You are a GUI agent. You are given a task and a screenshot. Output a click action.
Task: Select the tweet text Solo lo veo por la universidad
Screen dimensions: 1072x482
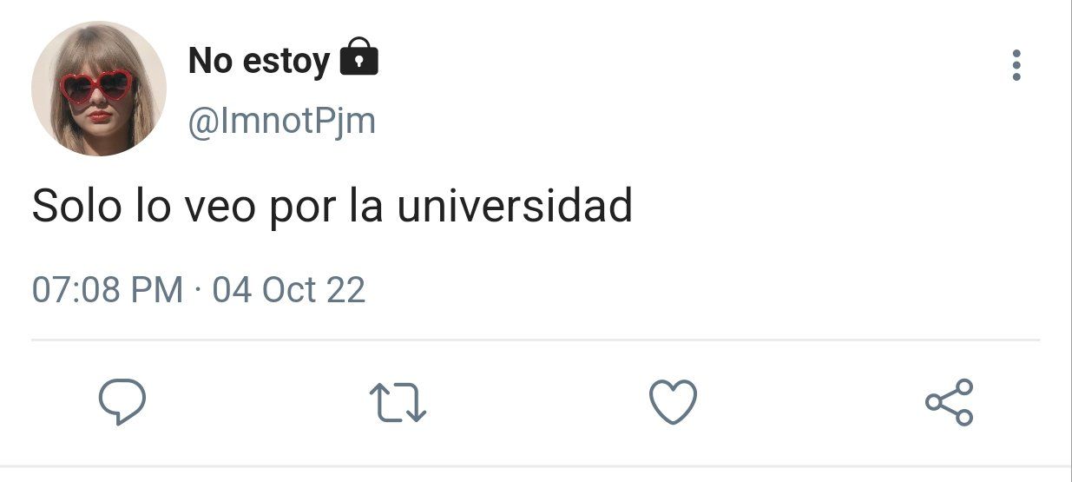tap(332, 207)
